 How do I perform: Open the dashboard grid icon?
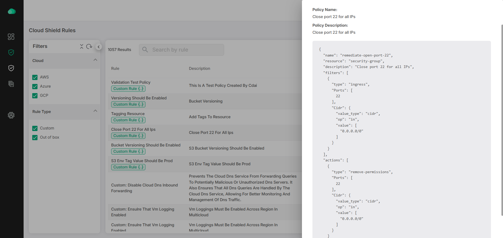pyautogui.click(x=11, y=37)
